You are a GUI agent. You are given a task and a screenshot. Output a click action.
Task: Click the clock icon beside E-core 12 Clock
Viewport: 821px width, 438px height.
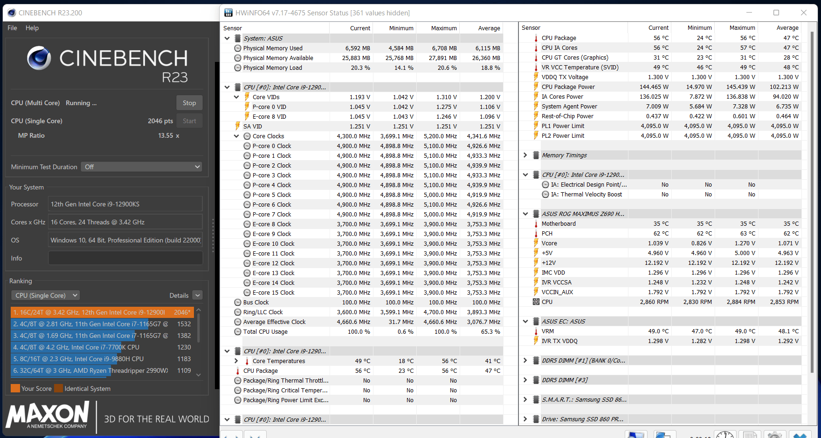point(247,263)
